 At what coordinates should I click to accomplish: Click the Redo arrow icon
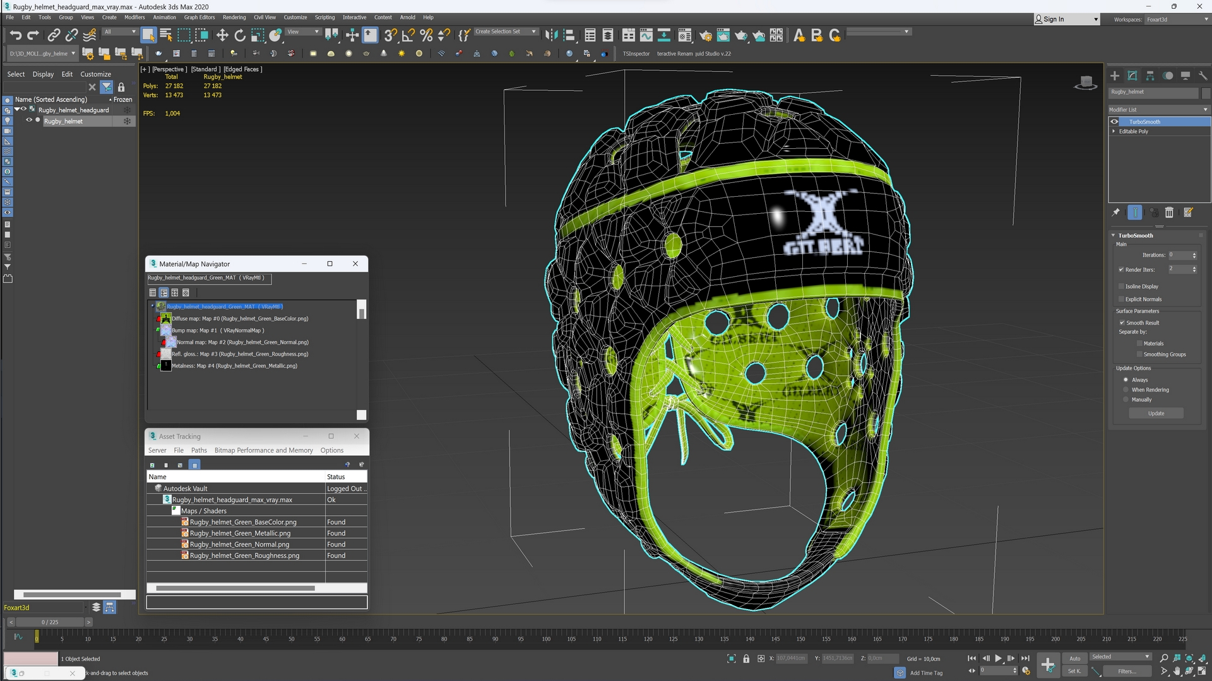(33, 35)
